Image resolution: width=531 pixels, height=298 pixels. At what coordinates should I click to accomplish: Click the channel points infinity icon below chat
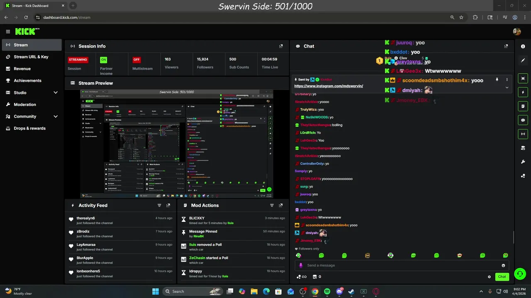tap(302, 277)
